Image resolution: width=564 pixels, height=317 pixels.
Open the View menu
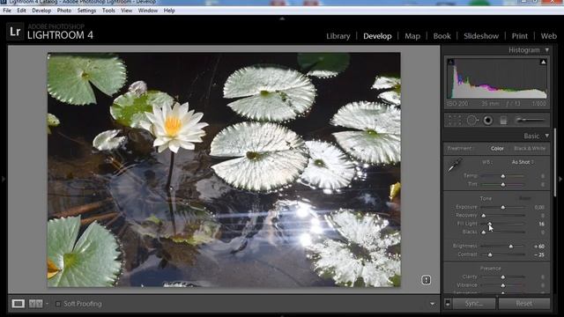[126, 11]
